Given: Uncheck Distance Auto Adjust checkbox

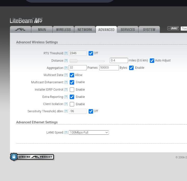Looking at the screenshot, I should pyautogui.click(x=152, y=60).
